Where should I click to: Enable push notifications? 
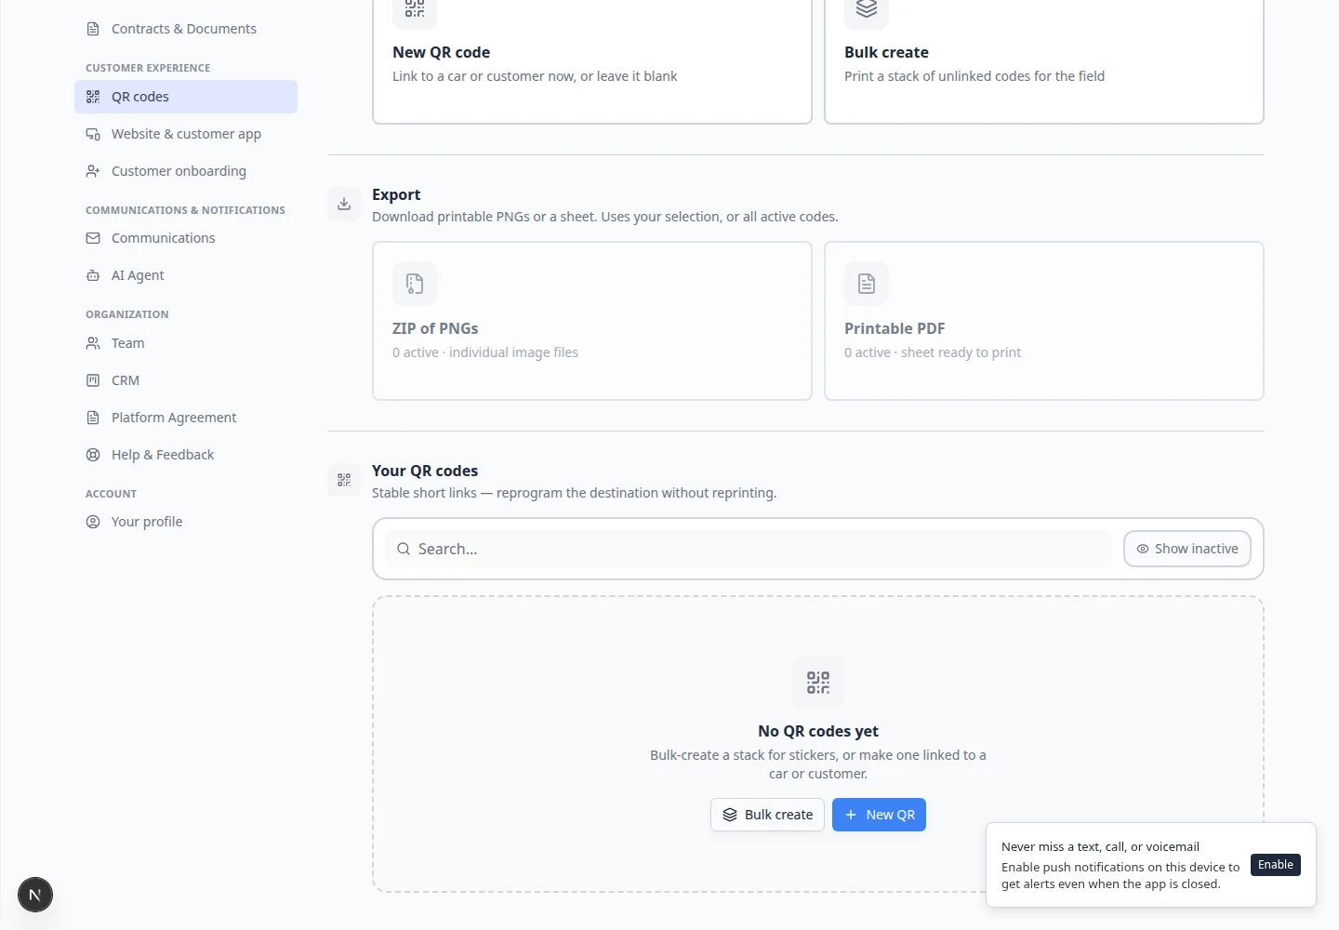pyautogui.click(x=1276, y=865)
